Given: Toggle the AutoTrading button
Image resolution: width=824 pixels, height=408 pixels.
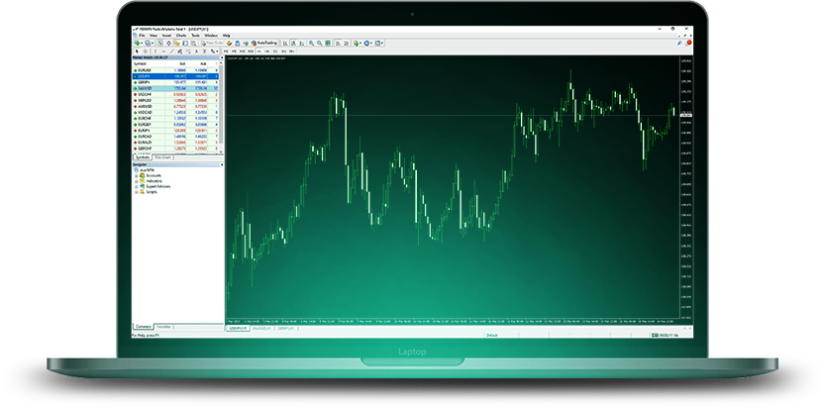Looking at the screenshot, I should click(263, 44).
